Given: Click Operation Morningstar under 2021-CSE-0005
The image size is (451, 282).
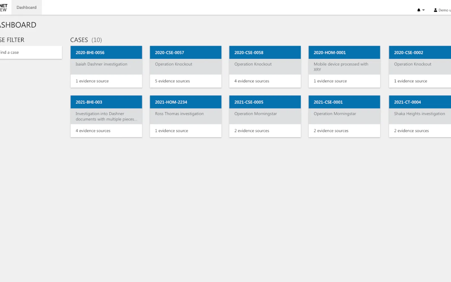Looking at the screenshot, I should 255,114.
